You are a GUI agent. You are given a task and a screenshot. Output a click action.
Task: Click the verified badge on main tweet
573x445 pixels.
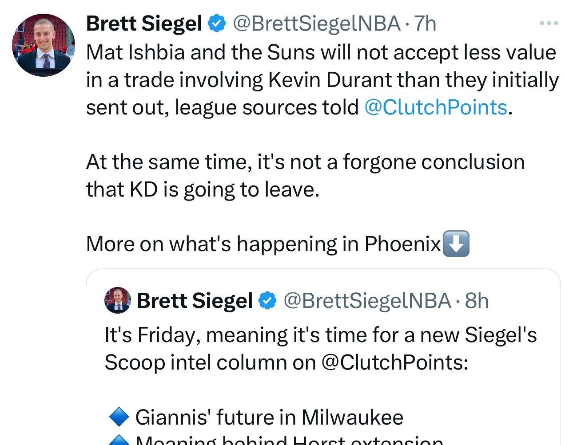click(216, 24)
